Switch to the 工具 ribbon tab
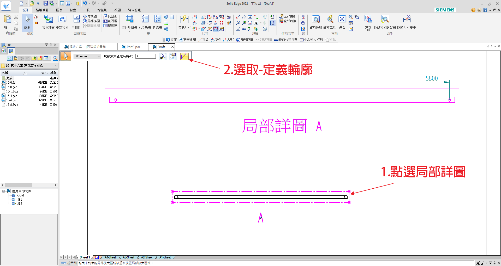Viewport: 501px width, 266px height. [87, 10]
